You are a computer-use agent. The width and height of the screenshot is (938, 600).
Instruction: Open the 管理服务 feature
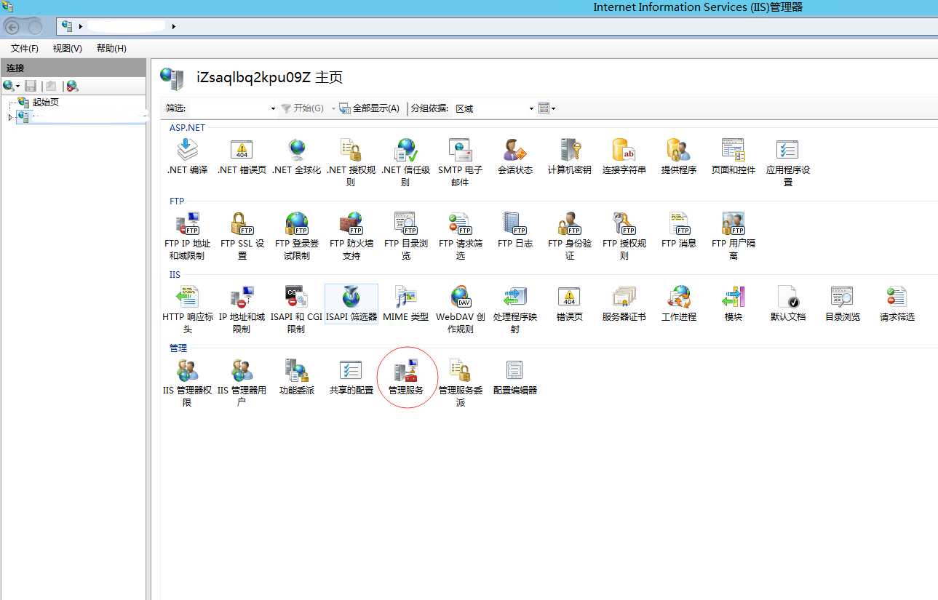[405, 377]
